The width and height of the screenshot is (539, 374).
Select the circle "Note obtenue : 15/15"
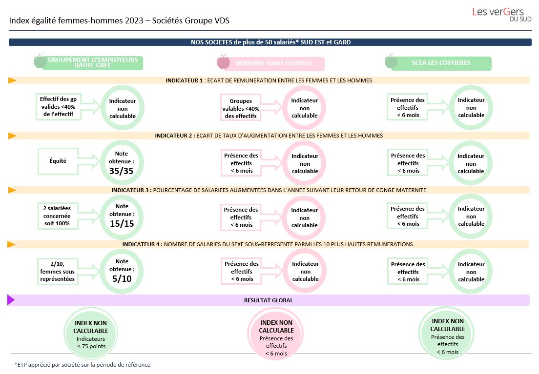(x=122, y=217)
